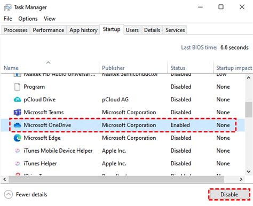Click the iTunes Mobile Device Helper icon

pos(17,150)
